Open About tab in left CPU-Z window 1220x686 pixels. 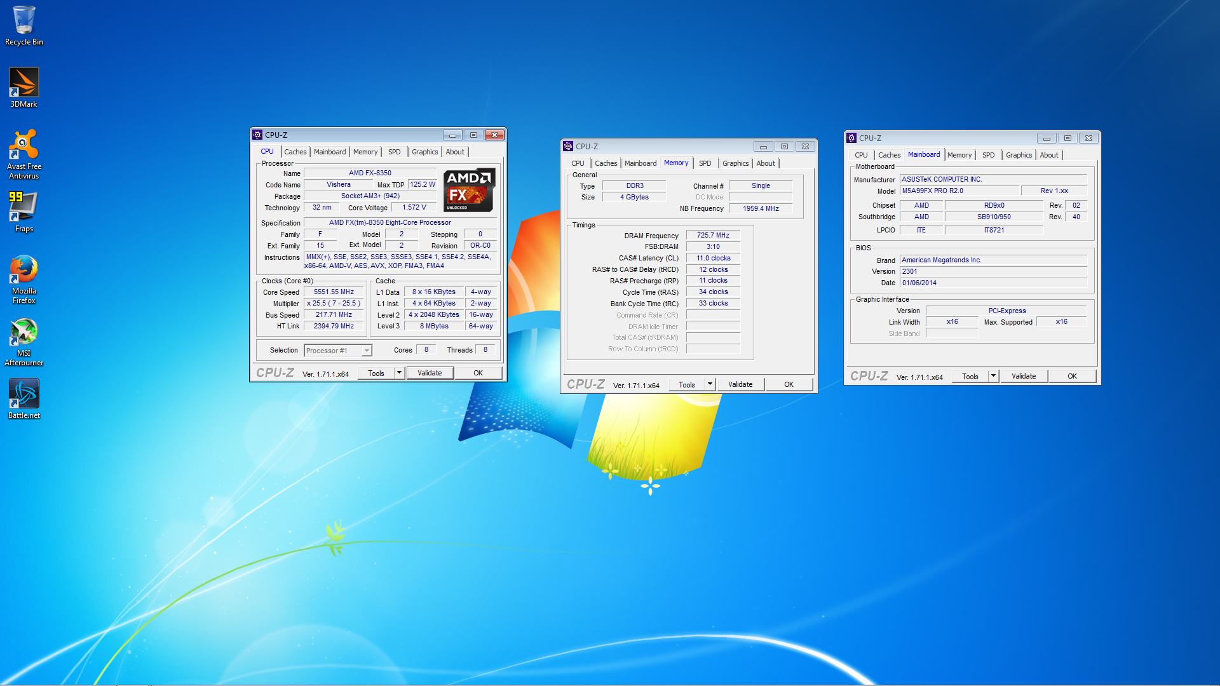pyautogui.click(x=455, y=152)
